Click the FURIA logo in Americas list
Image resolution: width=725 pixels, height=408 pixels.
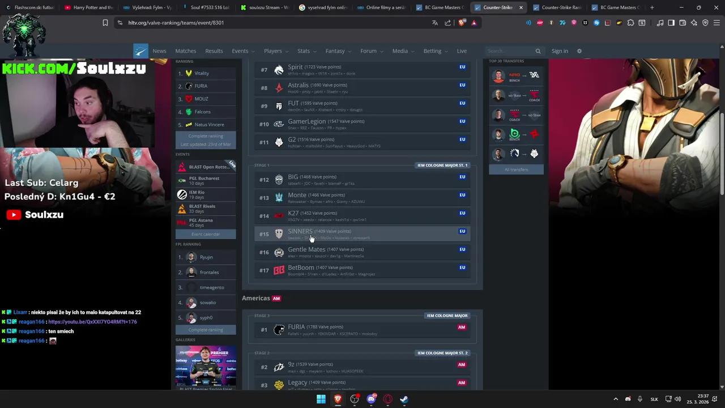point(279,330)
